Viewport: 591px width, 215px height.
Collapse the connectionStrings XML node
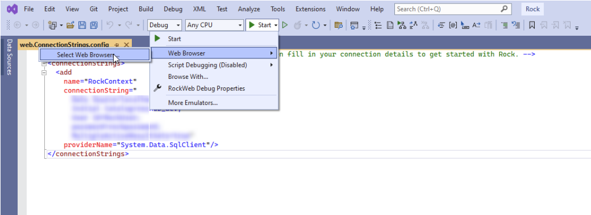[x=44, y=64]
